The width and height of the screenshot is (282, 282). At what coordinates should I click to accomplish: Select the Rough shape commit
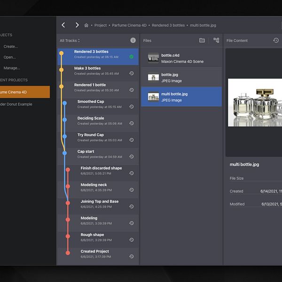(98, 240)
